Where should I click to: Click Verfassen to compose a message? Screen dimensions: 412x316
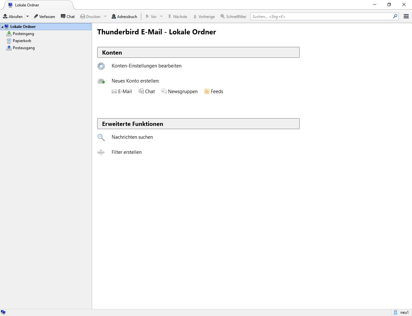click(x=44, y=16)
